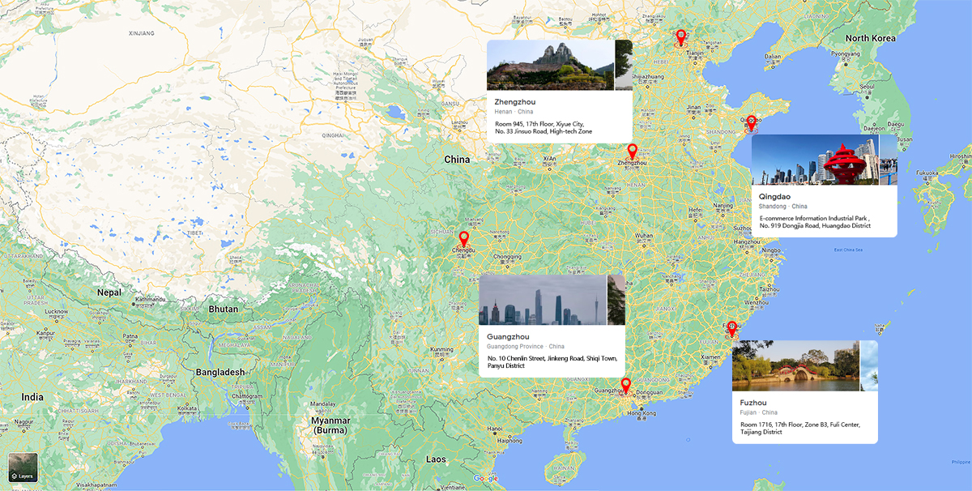The height and width of the screenshot is (491, 972).
Task: Click the 'North Korea' country label
Action: click(872, 38)
